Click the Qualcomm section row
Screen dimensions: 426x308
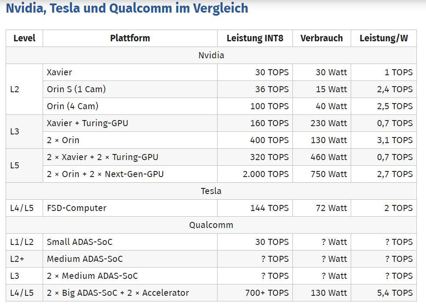[x=211, y=225]
